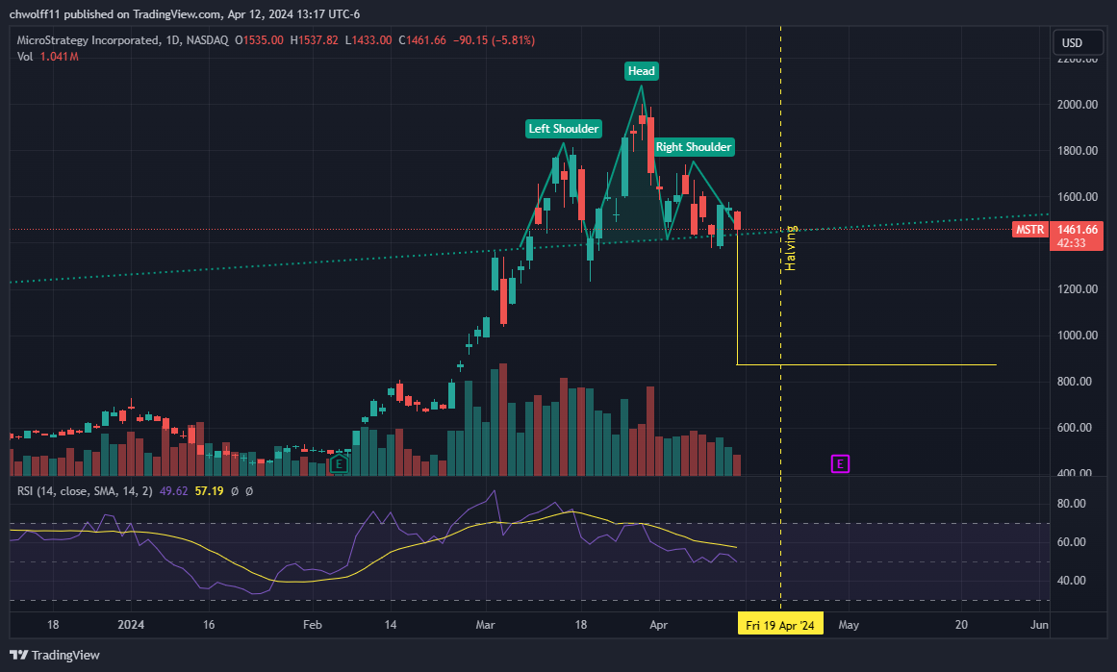
Task: Click the open price O1535.00 value
Action: tap(260, 39)
